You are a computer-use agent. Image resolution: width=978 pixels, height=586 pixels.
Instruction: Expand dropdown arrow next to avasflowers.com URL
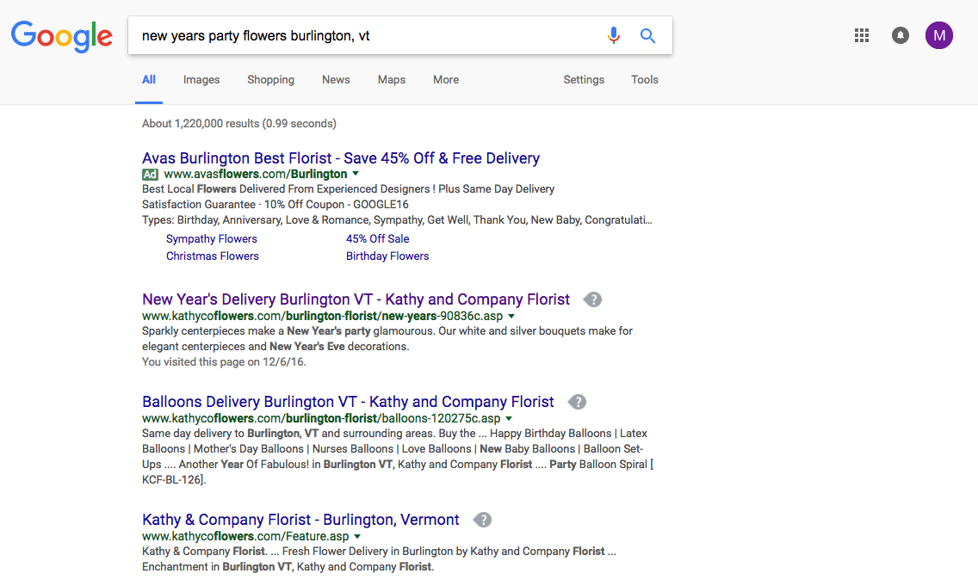(x=356, y=174)
